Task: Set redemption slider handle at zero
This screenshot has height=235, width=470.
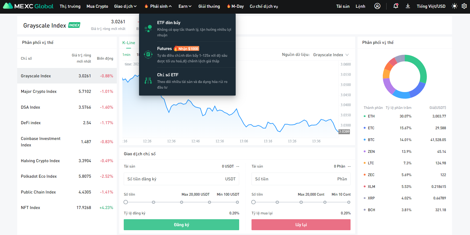Action: (x=253, y=202)
